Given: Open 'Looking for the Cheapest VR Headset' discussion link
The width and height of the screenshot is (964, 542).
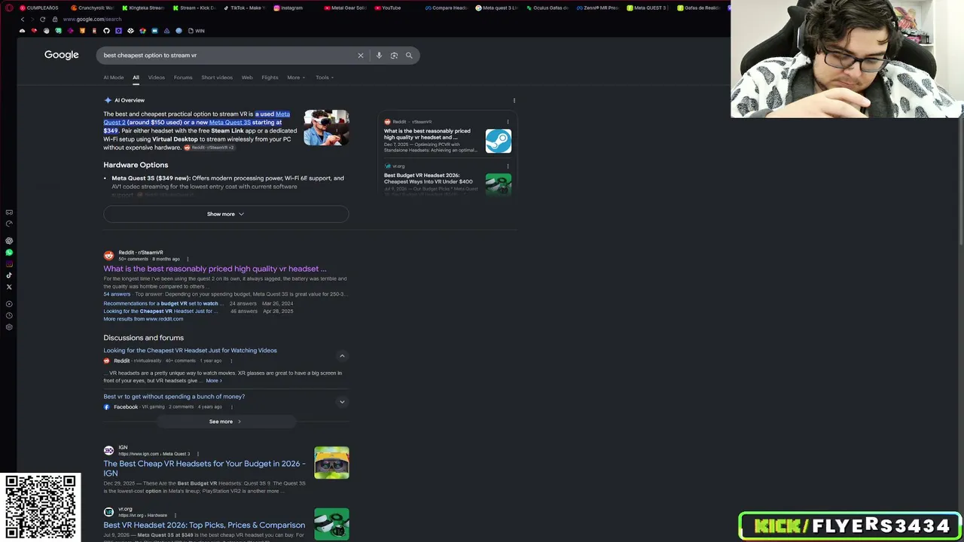Looking at the screenshot, I should (190, 350).
